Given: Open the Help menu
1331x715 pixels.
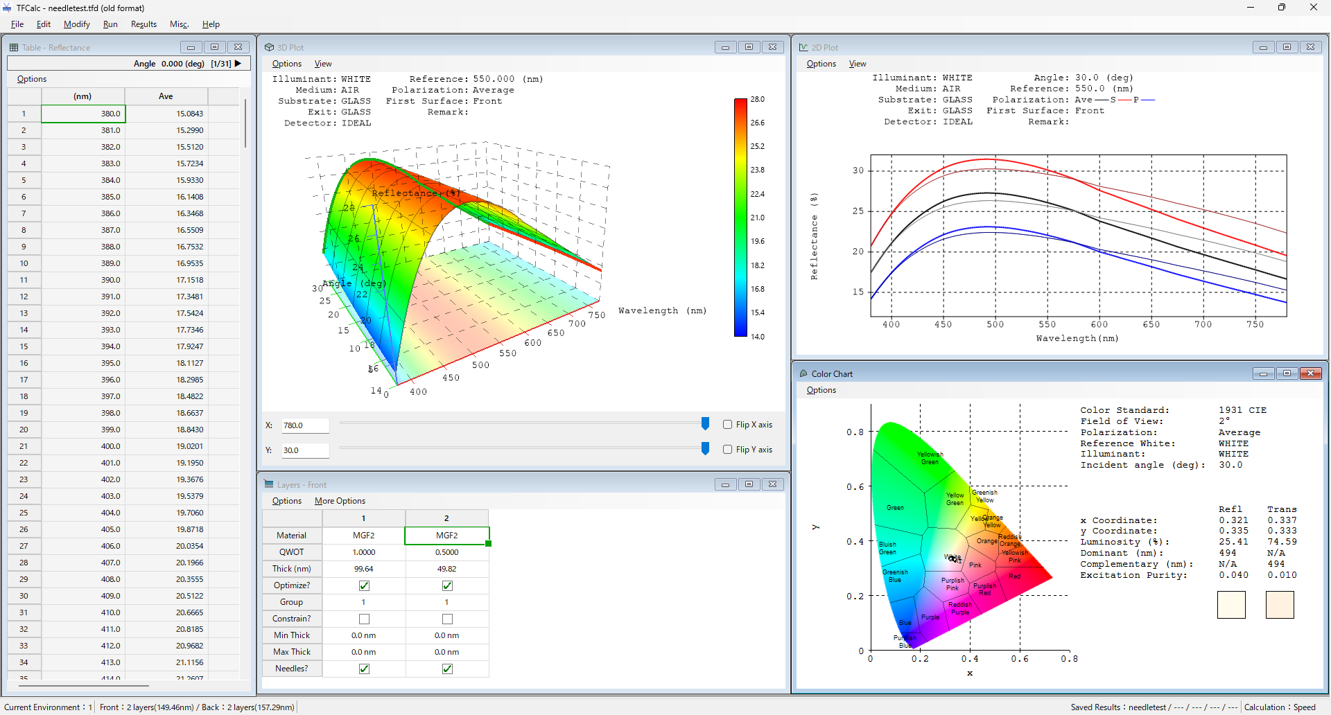Looking at the screenshot, I should point(211,24).
